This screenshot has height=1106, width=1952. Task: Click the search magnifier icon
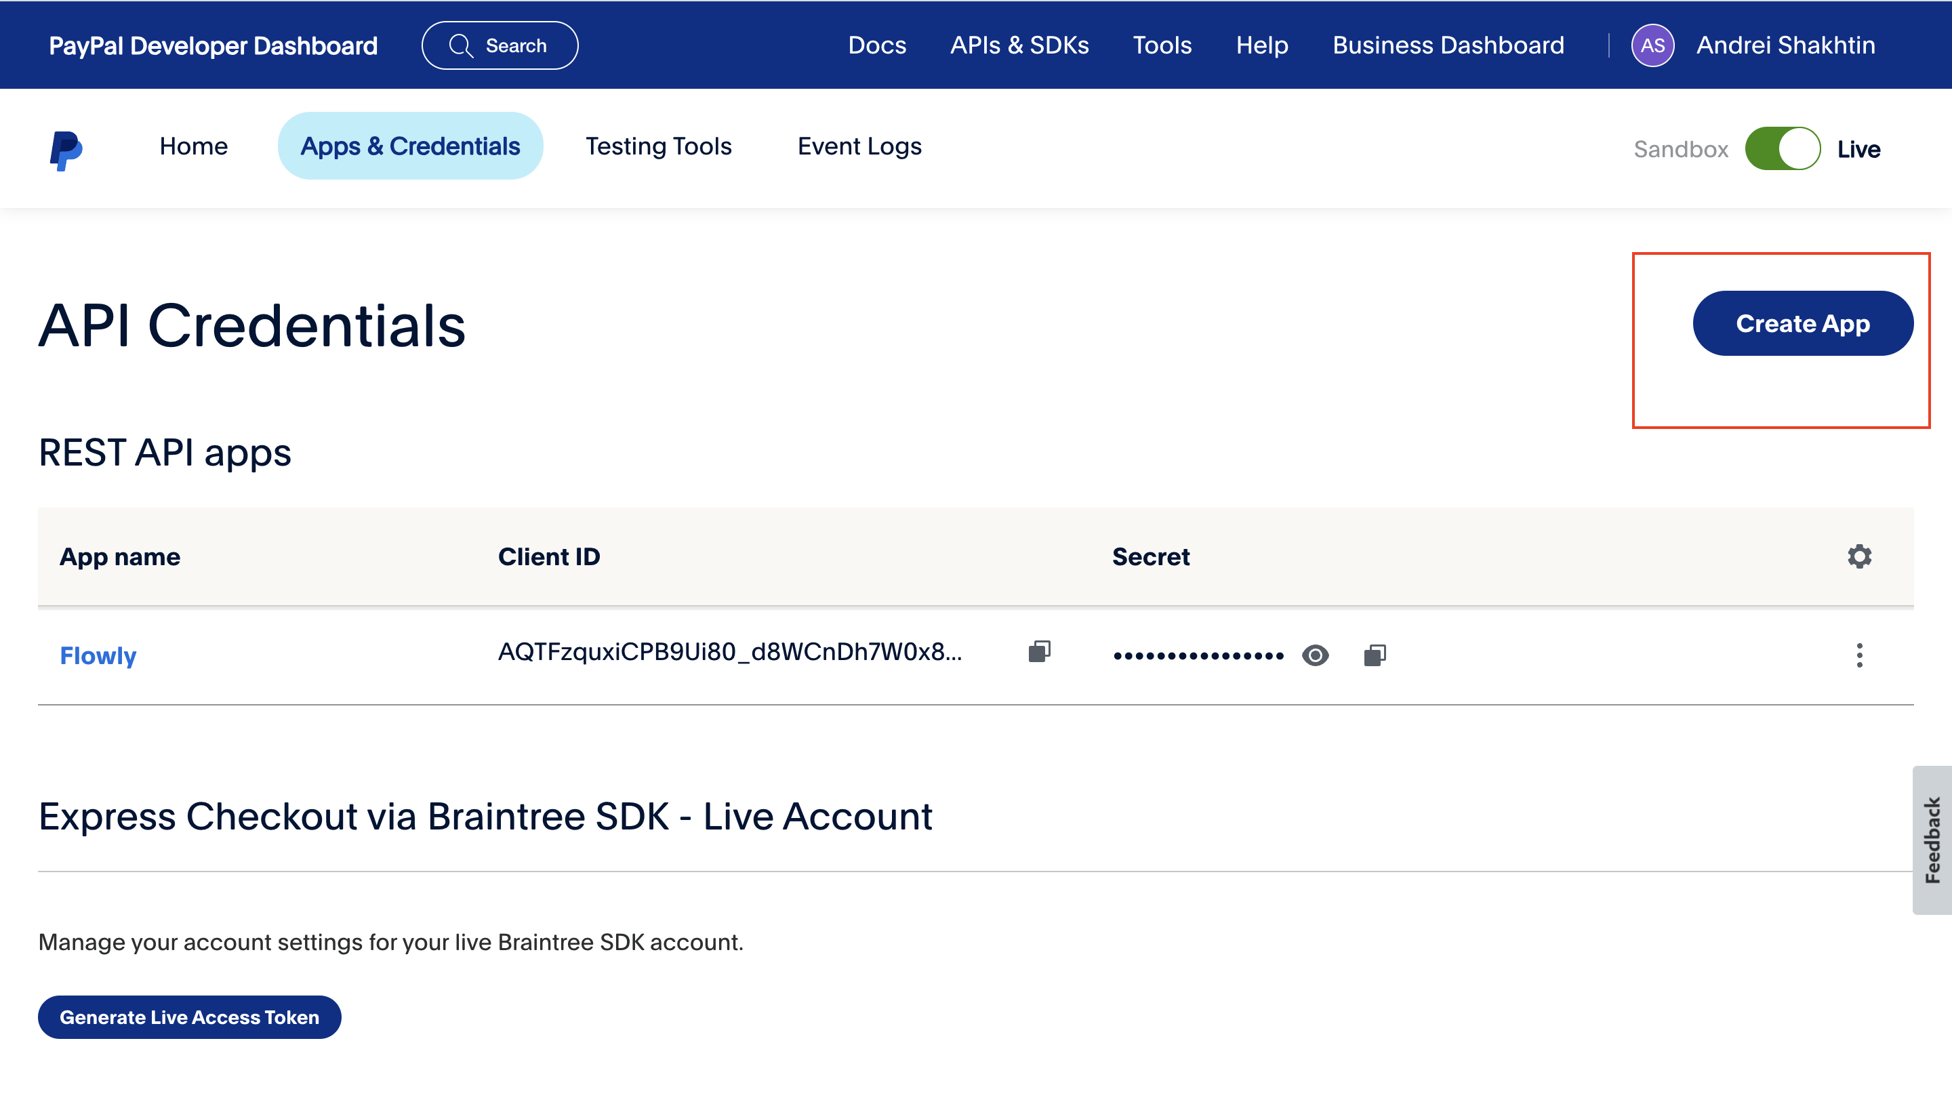click(460, 45)
